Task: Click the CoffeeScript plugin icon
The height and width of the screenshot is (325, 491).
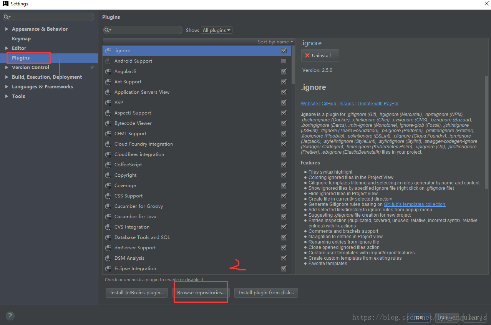Action: click(x=108, y=165)
